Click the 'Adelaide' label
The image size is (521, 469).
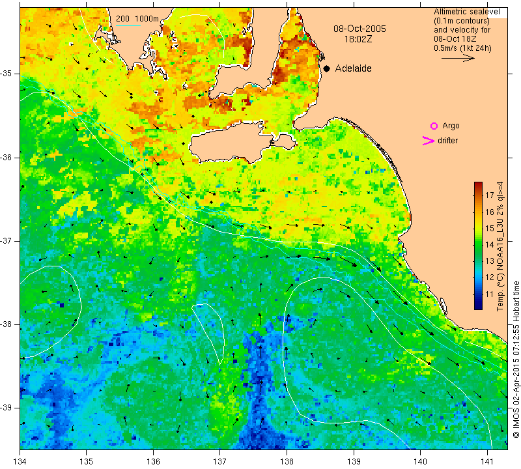[x=353, y=68]
